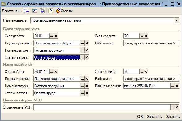Open selection for accounting Подразделения field
The height and width of the screenshot is (121, 182).
[82, 43]
